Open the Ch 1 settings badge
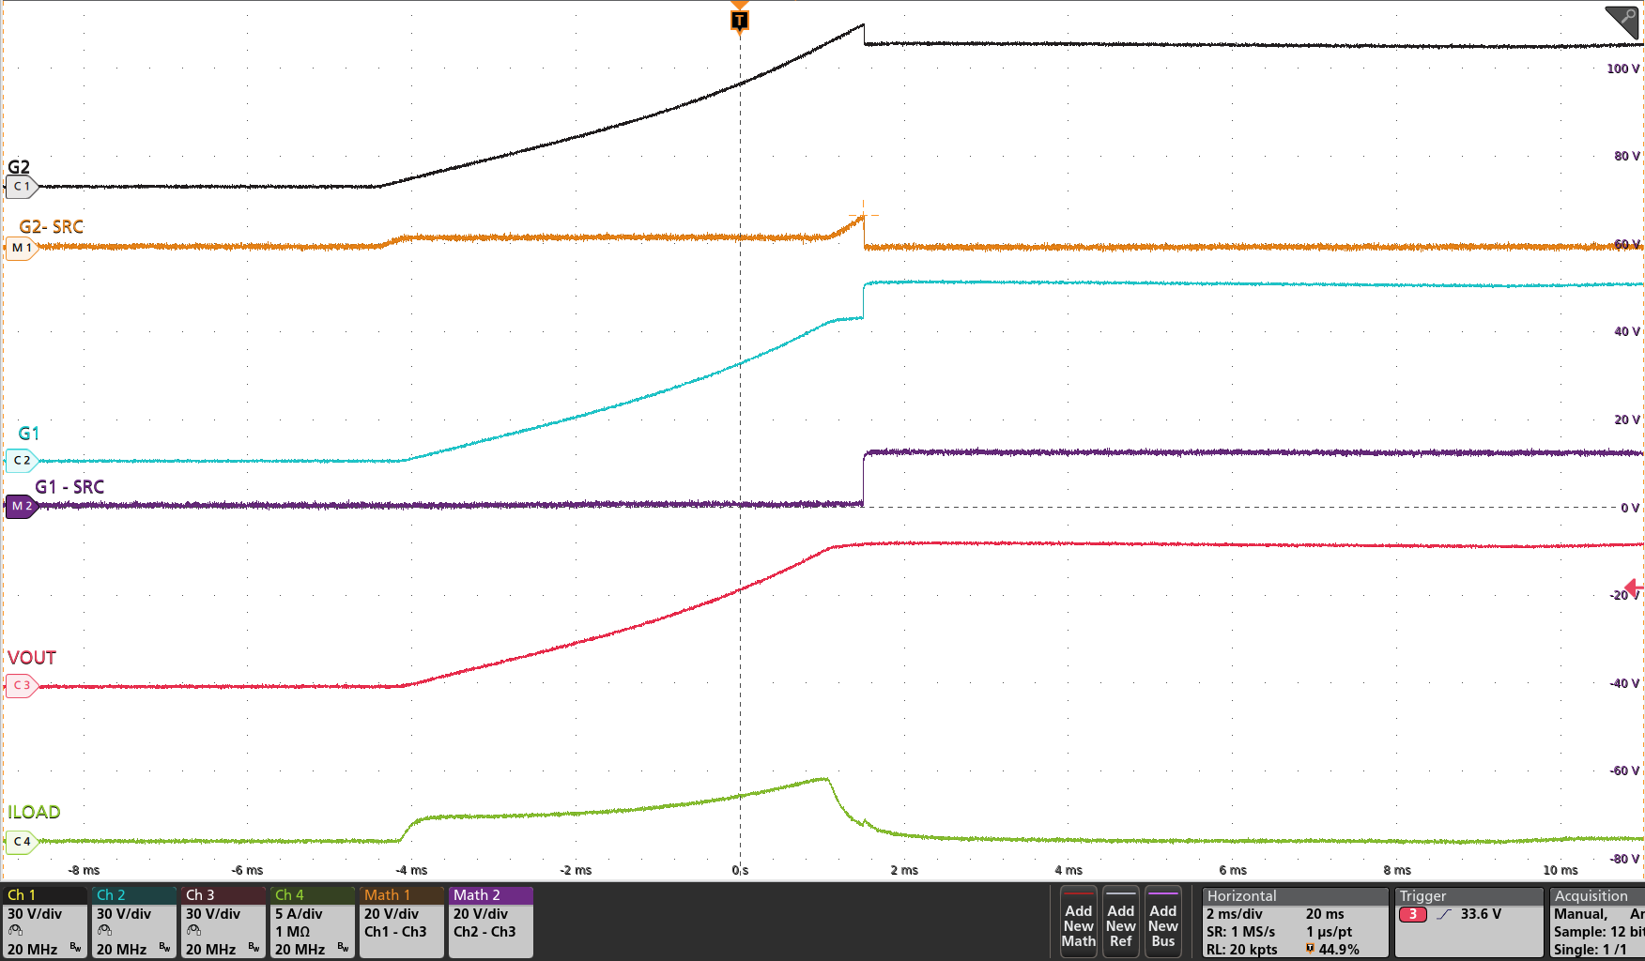 [45, 922]
